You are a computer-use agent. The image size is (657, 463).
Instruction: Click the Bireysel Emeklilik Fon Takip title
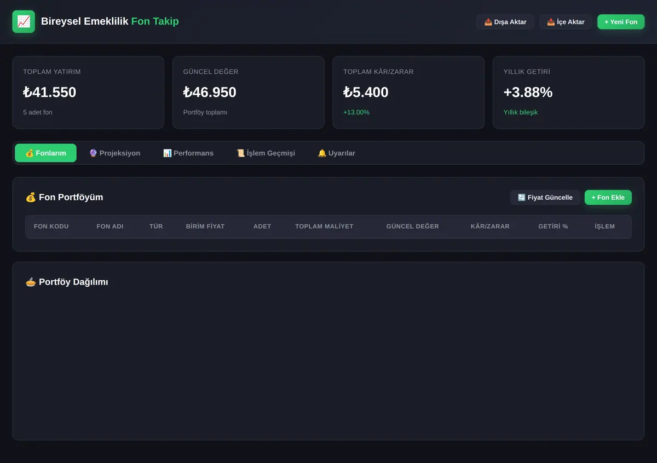coord(110,21)
